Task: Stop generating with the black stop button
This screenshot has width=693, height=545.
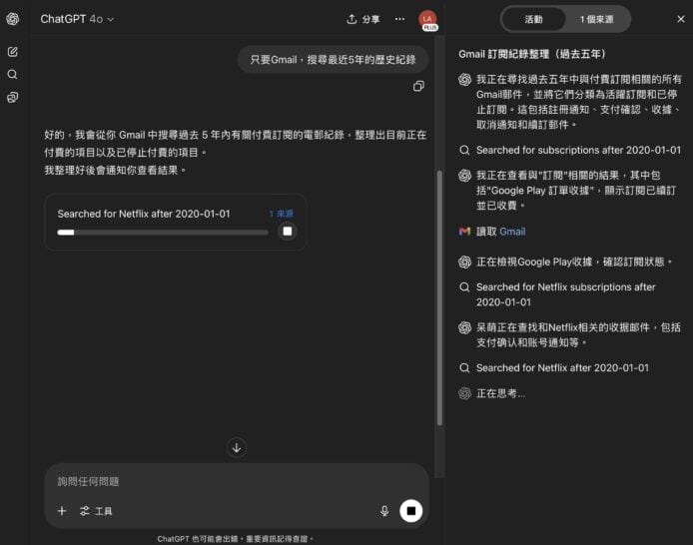Action: tap(410, 511)
